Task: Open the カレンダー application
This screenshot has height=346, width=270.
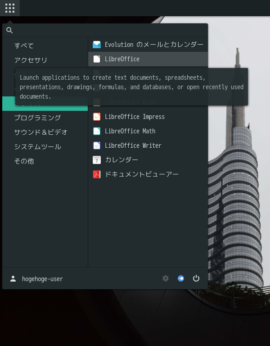Action: [x=148, y=160]
